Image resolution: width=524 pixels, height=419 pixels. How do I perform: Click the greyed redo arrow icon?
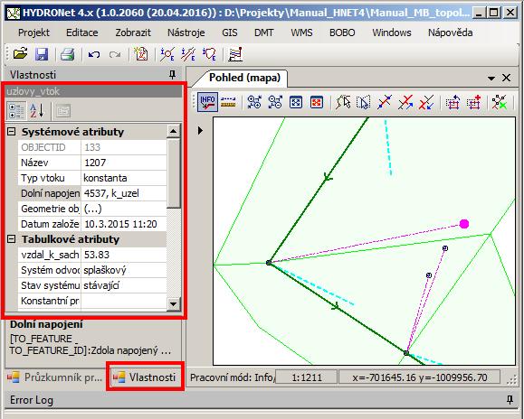(x=115, y=54)
